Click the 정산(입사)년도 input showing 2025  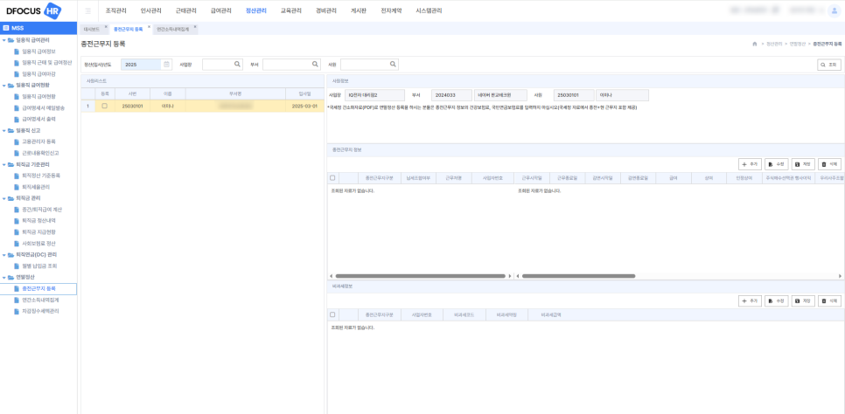pos(141,64)
